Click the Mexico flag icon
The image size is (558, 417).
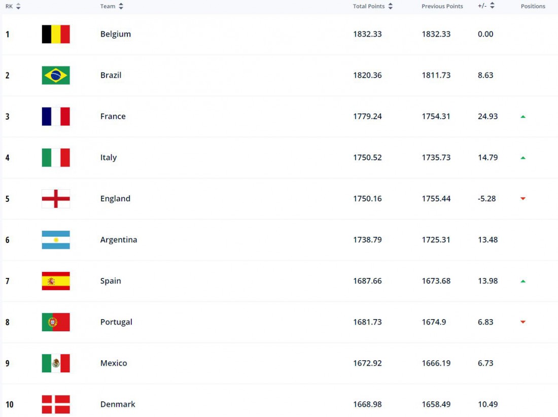click(x=56, y=363)
